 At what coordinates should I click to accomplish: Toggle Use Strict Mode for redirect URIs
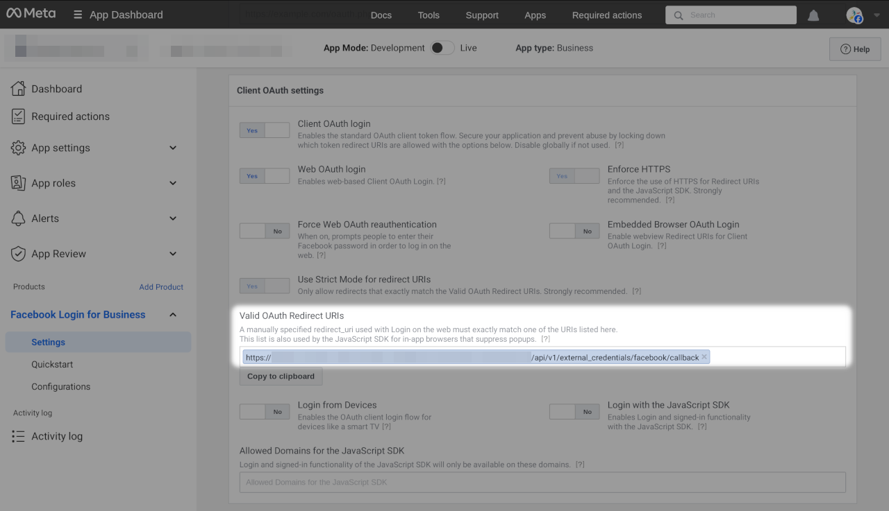265,286
